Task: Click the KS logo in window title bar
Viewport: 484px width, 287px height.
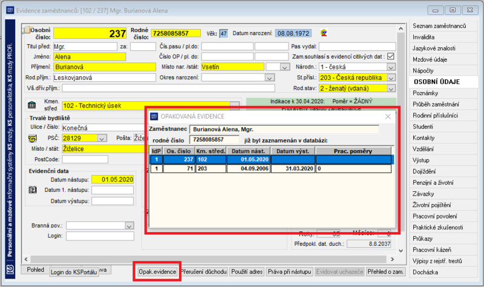Action: 10,10
